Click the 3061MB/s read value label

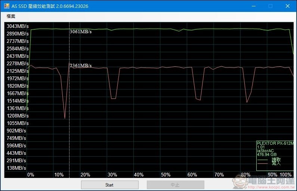tap(81, 32)
